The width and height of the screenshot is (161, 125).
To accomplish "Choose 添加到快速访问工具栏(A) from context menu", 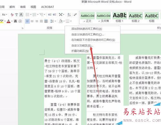I will pos(92,29).
